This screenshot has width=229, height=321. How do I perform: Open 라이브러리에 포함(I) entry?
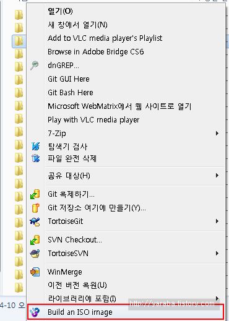[x=126, y=299]
